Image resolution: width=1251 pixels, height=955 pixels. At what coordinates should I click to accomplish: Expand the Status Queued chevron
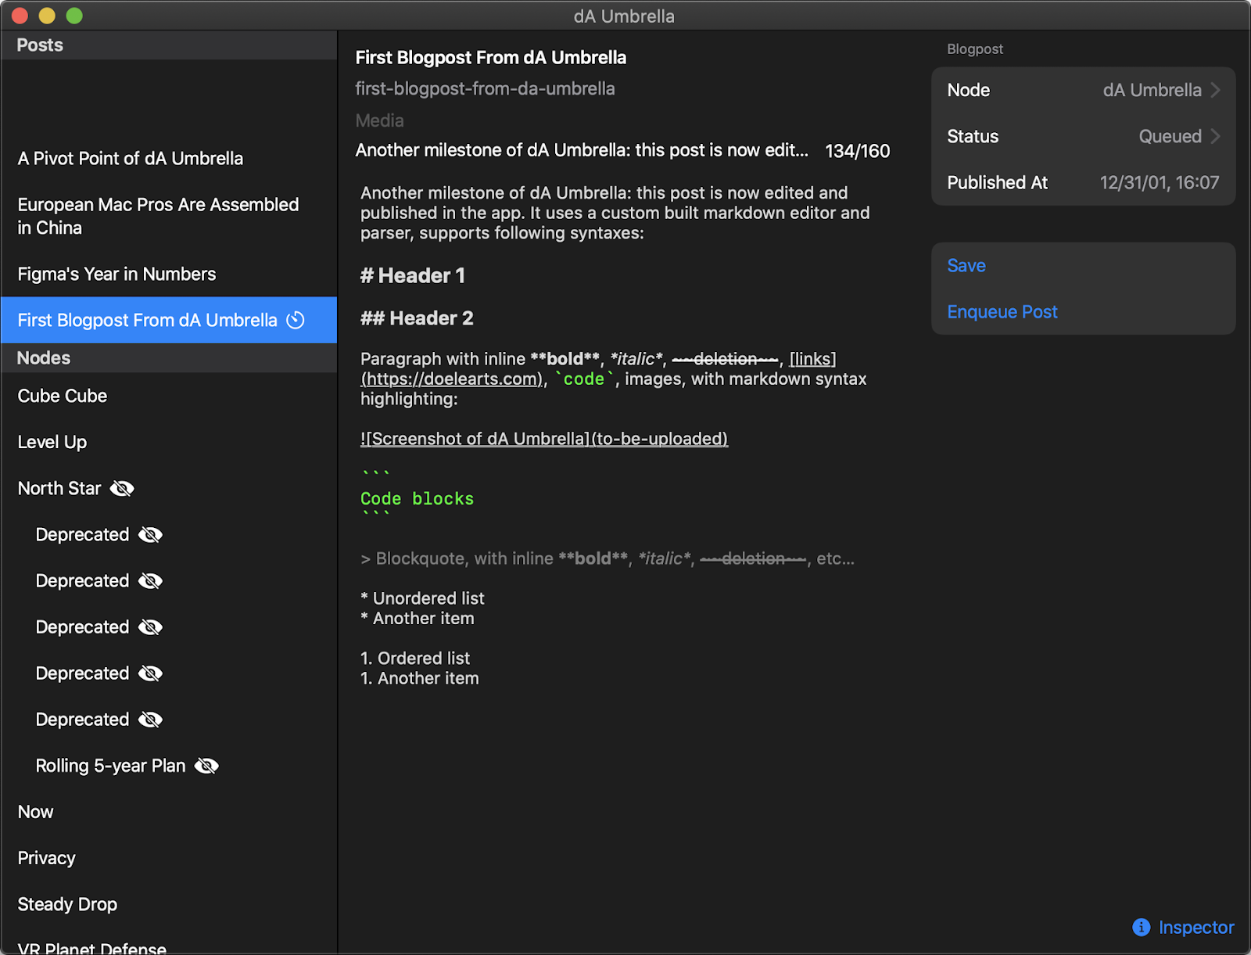(x=1215, y=136)
